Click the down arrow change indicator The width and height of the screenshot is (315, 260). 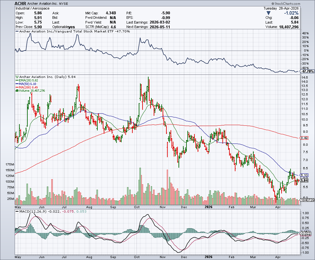[x=269, y=13]
